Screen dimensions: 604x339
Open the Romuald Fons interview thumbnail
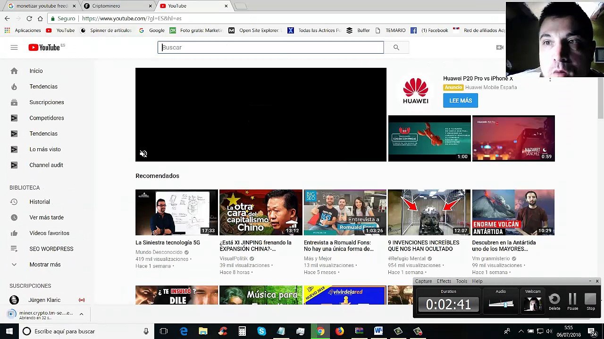(x=345, y=212)
